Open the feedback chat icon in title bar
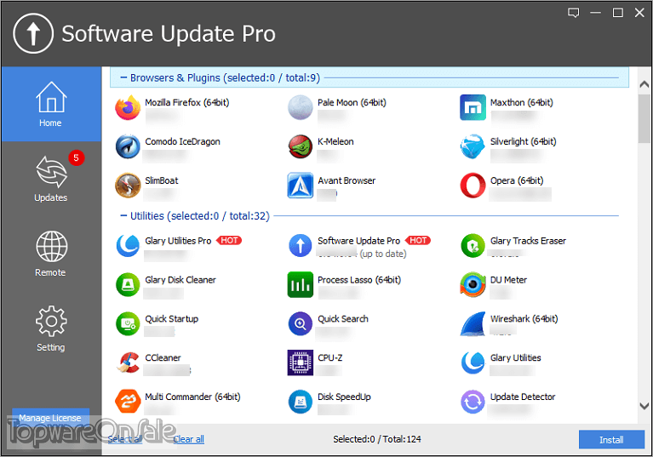 [574, 13]
